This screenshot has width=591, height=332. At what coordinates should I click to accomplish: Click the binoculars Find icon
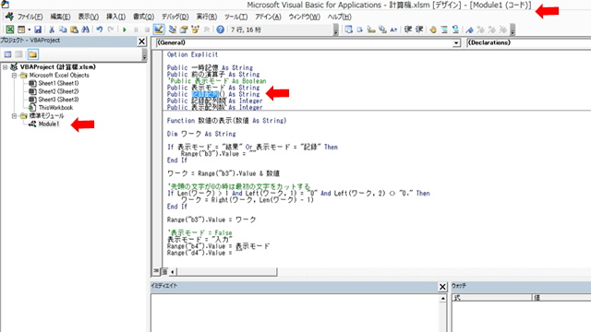[x=86, y=30]
